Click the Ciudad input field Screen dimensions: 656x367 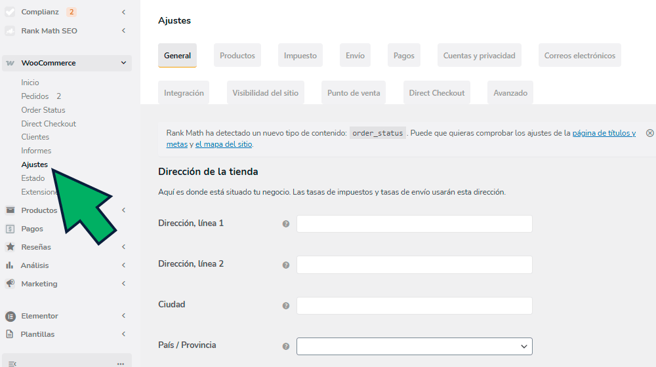(414, 305)
